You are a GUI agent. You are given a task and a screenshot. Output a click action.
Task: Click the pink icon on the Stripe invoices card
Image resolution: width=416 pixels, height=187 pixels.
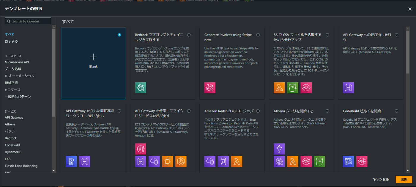click(x=210, y=88)
